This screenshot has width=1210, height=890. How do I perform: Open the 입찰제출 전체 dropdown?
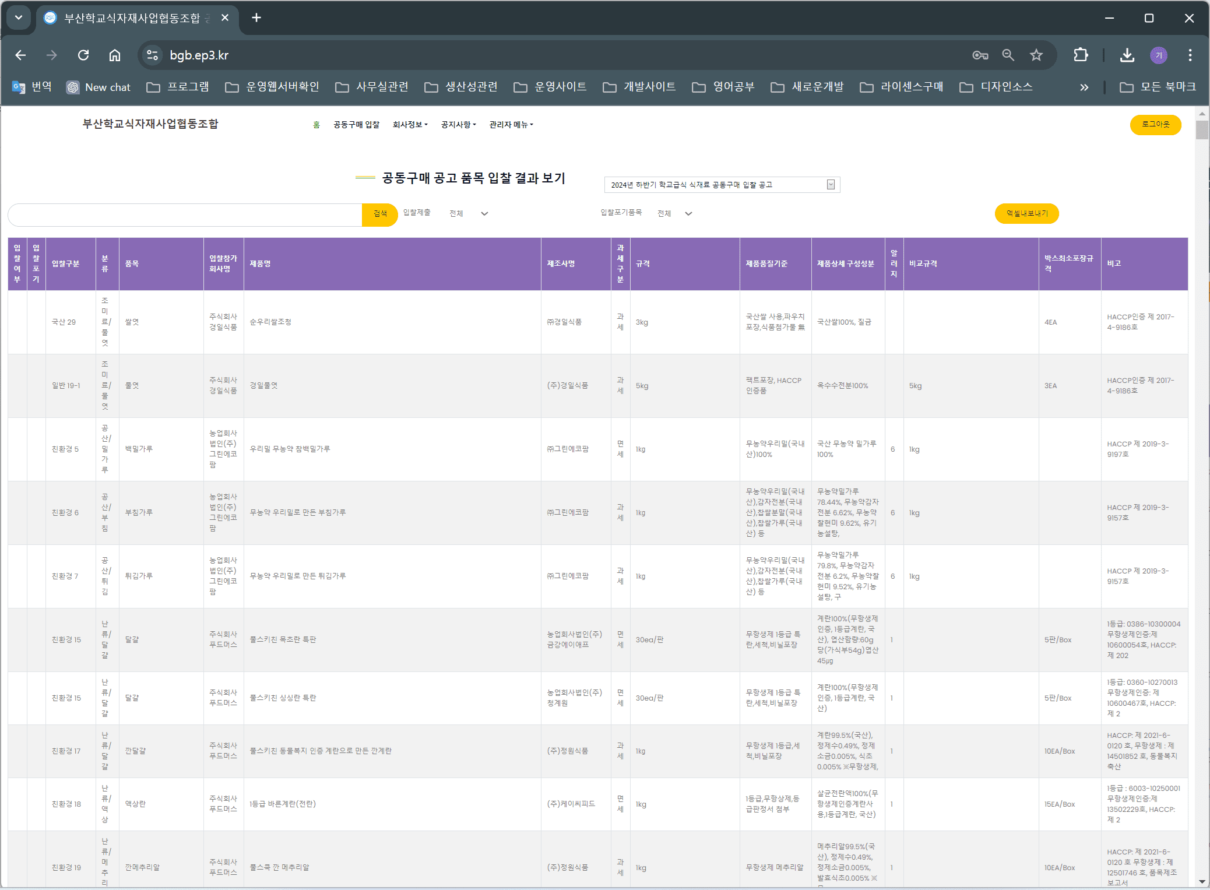[x=468, y=214]
